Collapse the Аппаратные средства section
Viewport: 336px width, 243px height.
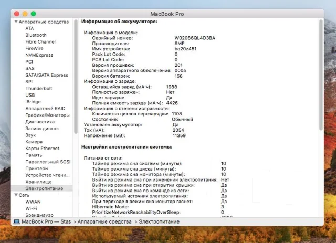[x=16, y=22]
